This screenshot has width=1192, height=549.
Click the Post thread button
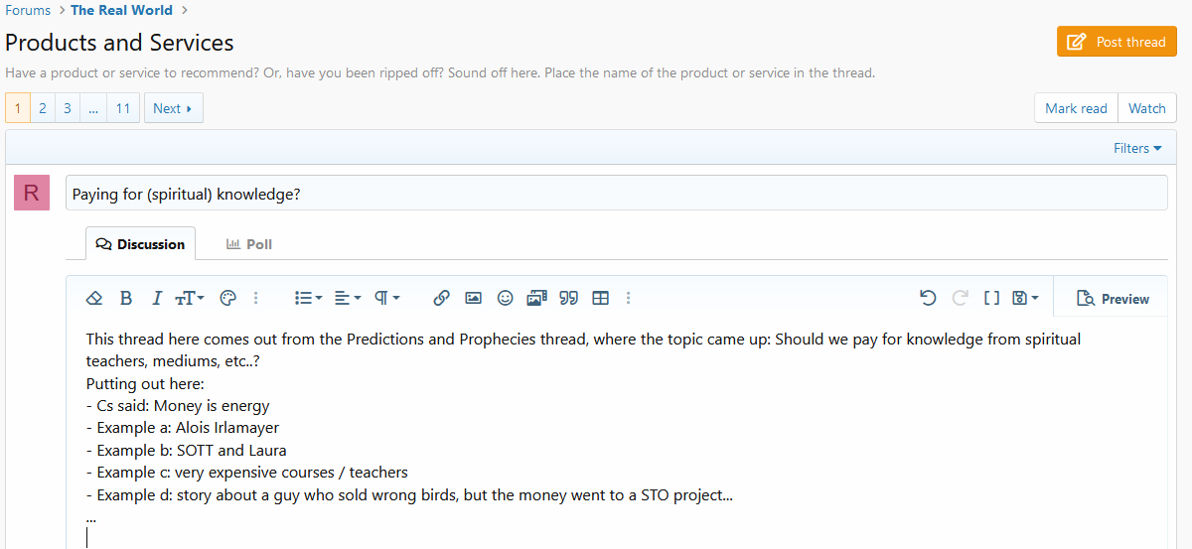(x=1117, y=42)
